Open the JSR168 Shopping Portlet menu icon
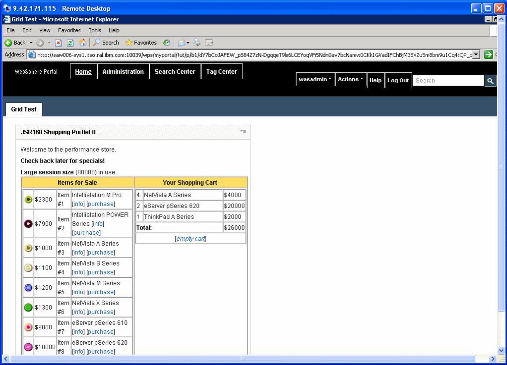 pyautogui.click(x=243, y=131)
